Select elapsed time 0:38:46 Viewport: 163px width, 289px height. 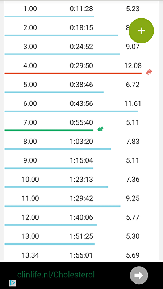(x=81, y=85)
